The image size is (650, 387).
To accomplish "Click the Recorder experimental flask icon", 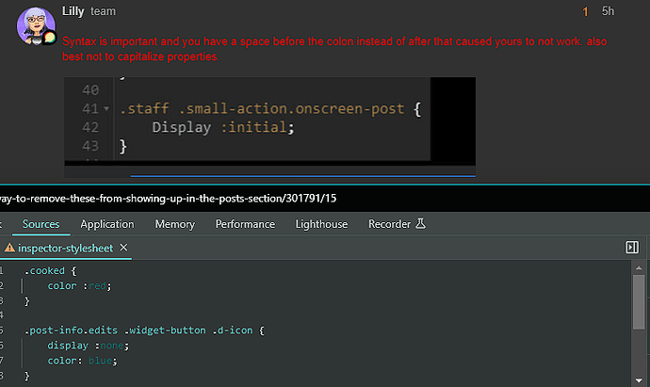I will [420, 224].
